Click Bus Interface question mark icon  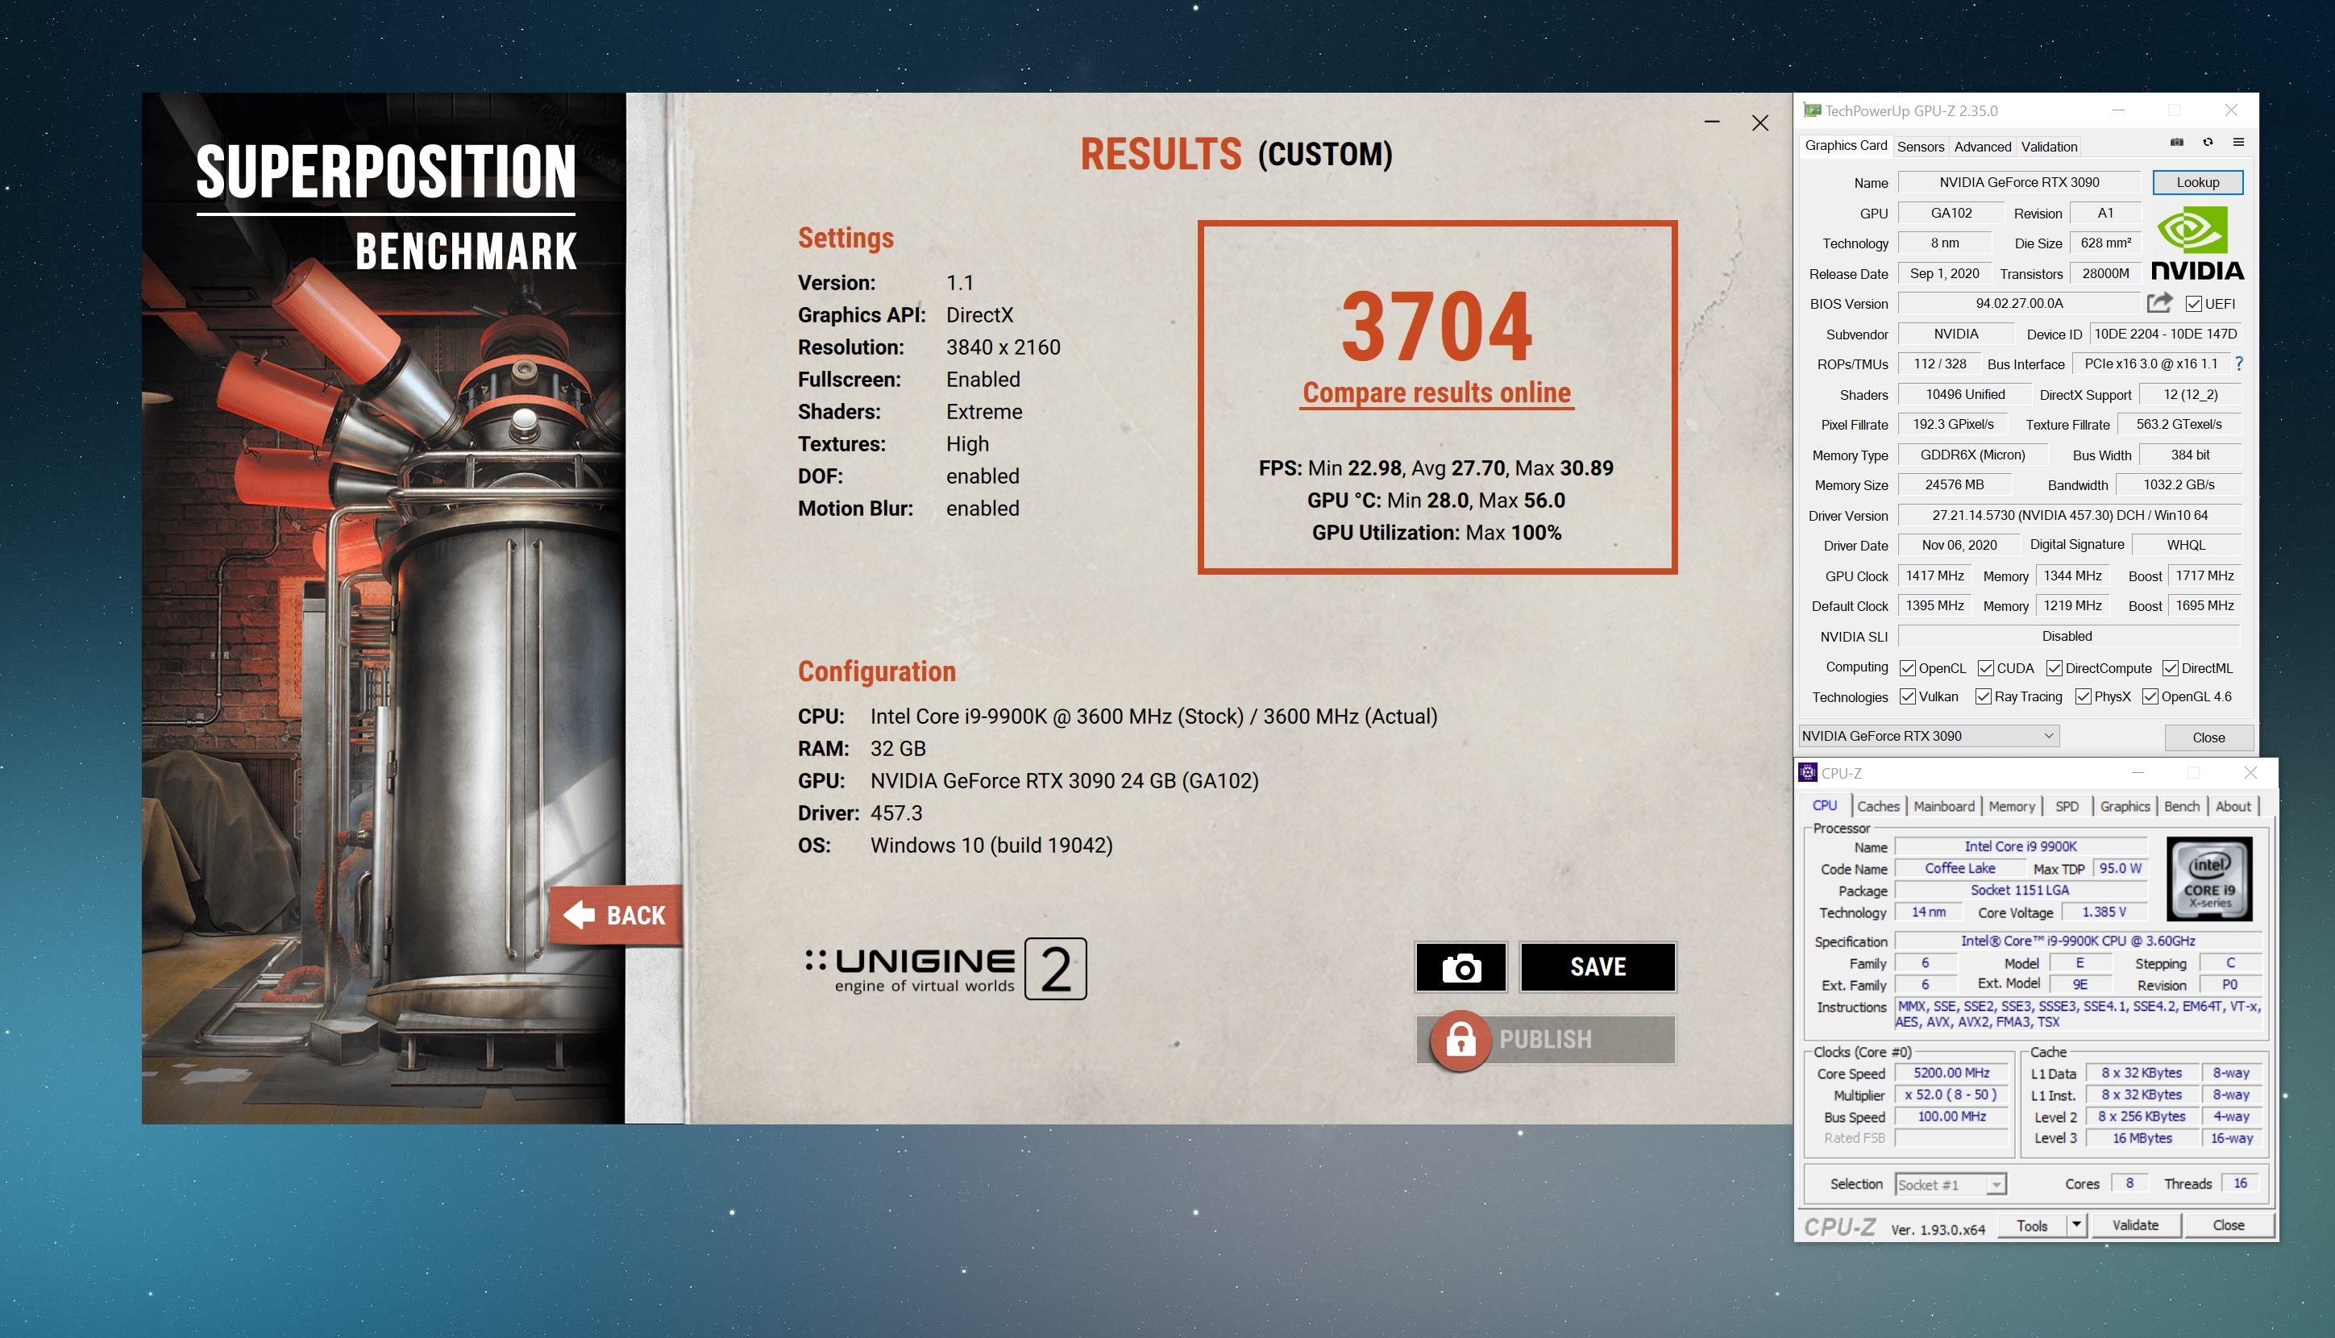coord(2238,364)
